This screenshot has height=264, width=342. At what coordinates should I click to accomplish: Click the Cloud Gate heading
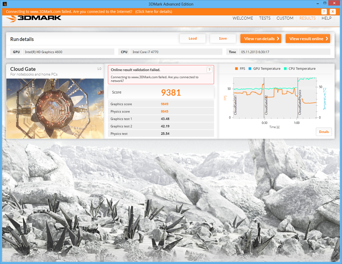point(23,69)
